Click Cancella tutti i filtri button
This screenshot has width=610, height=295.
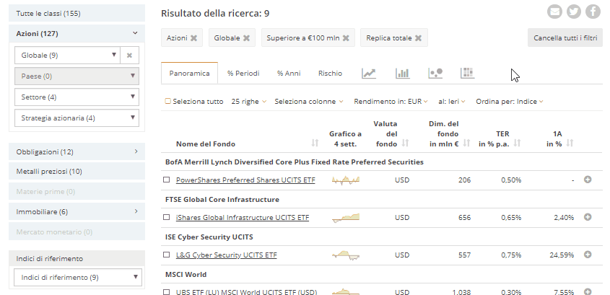click(x=565, y=38)
